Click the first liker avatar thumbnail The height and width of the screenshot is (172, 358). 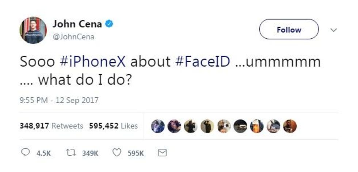158,126
